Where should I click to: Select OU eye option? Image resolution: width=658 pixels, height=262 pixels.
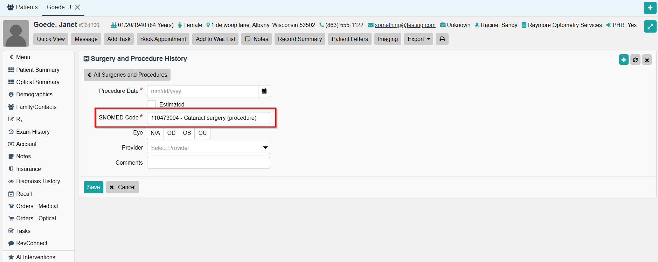202,133
